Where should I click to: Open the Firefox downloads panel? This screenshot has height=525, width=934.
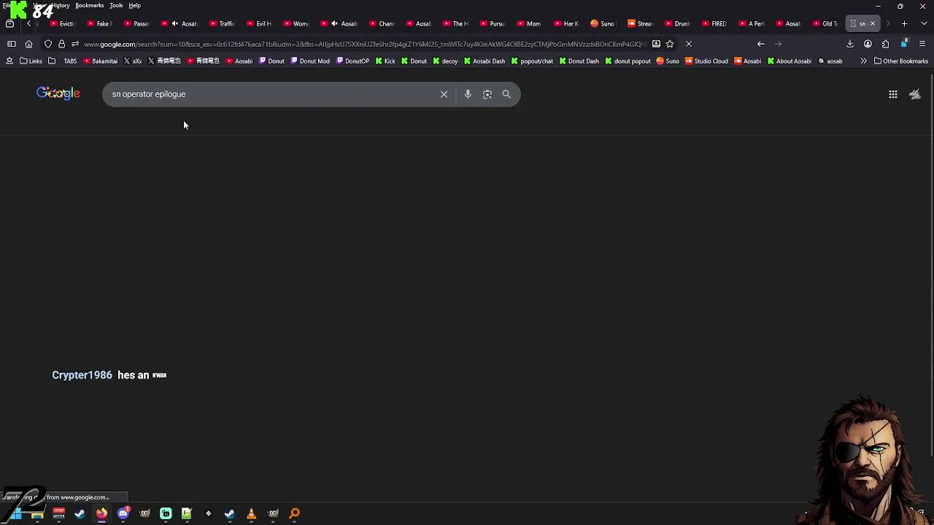tap(850, 44)
